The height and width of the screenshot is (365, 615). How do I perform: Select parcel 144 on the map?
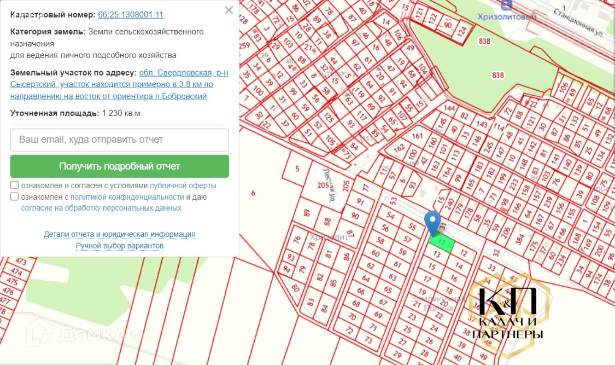[x=449, y=108]
